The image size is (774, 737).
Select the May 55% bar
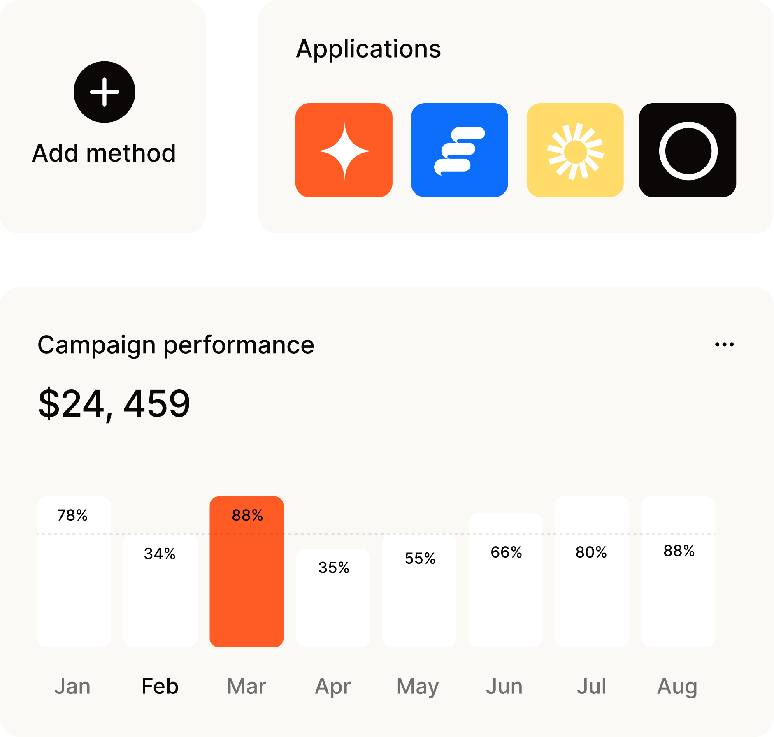[419, 591]
